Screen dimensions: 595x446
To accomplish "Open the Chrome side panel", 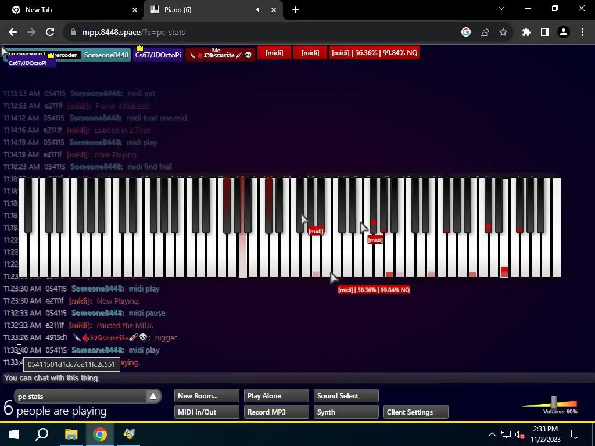I will [x=544, y=33].
